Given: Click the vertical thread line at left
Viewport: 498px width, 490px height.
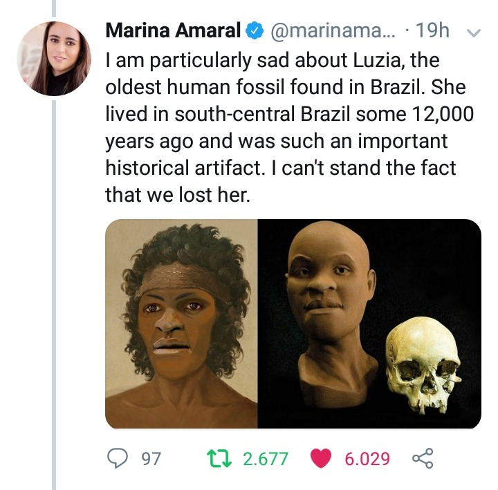Looking at the screenshot, I should (x=54, y=276).
